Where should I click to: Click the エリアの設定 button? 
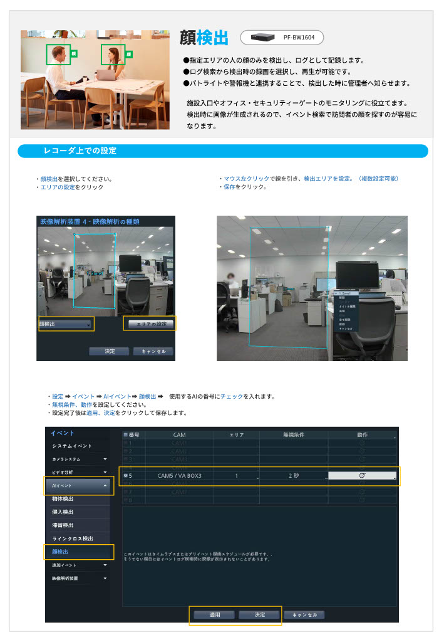[148, 324]
